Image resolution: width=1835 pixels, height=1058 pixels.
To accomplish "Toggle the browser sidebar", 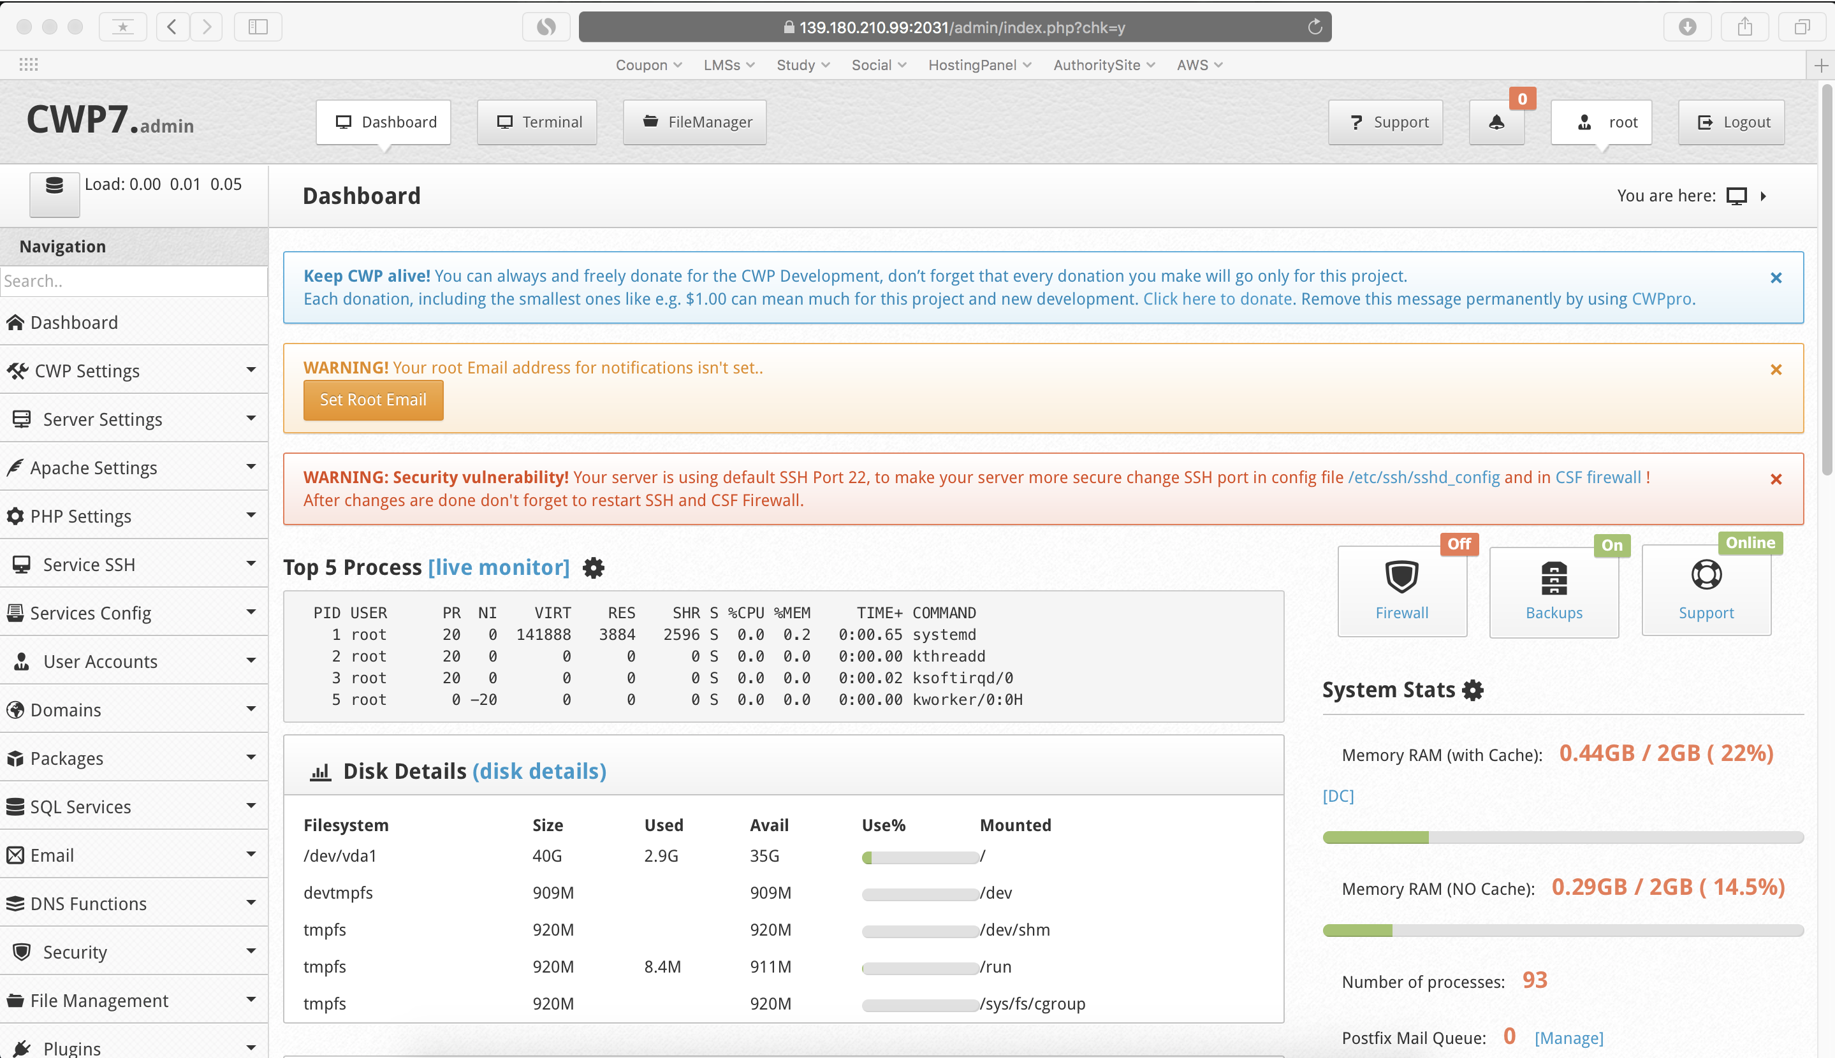I will [x=258, y=27].
